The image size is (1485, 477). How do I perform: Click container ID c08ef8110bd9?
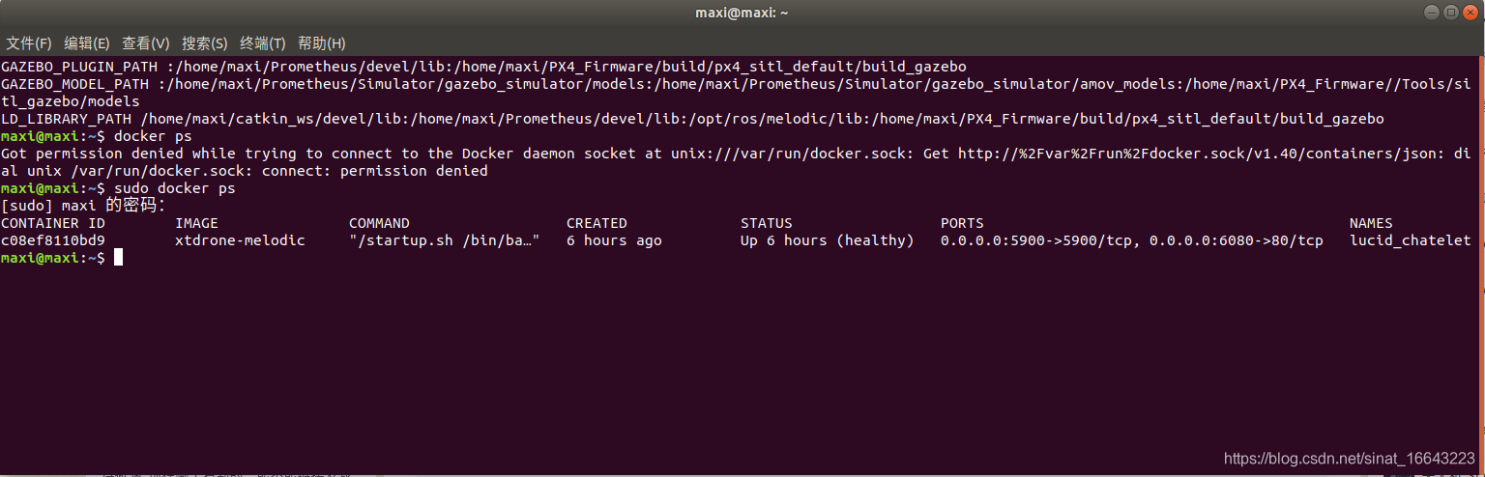53,240
